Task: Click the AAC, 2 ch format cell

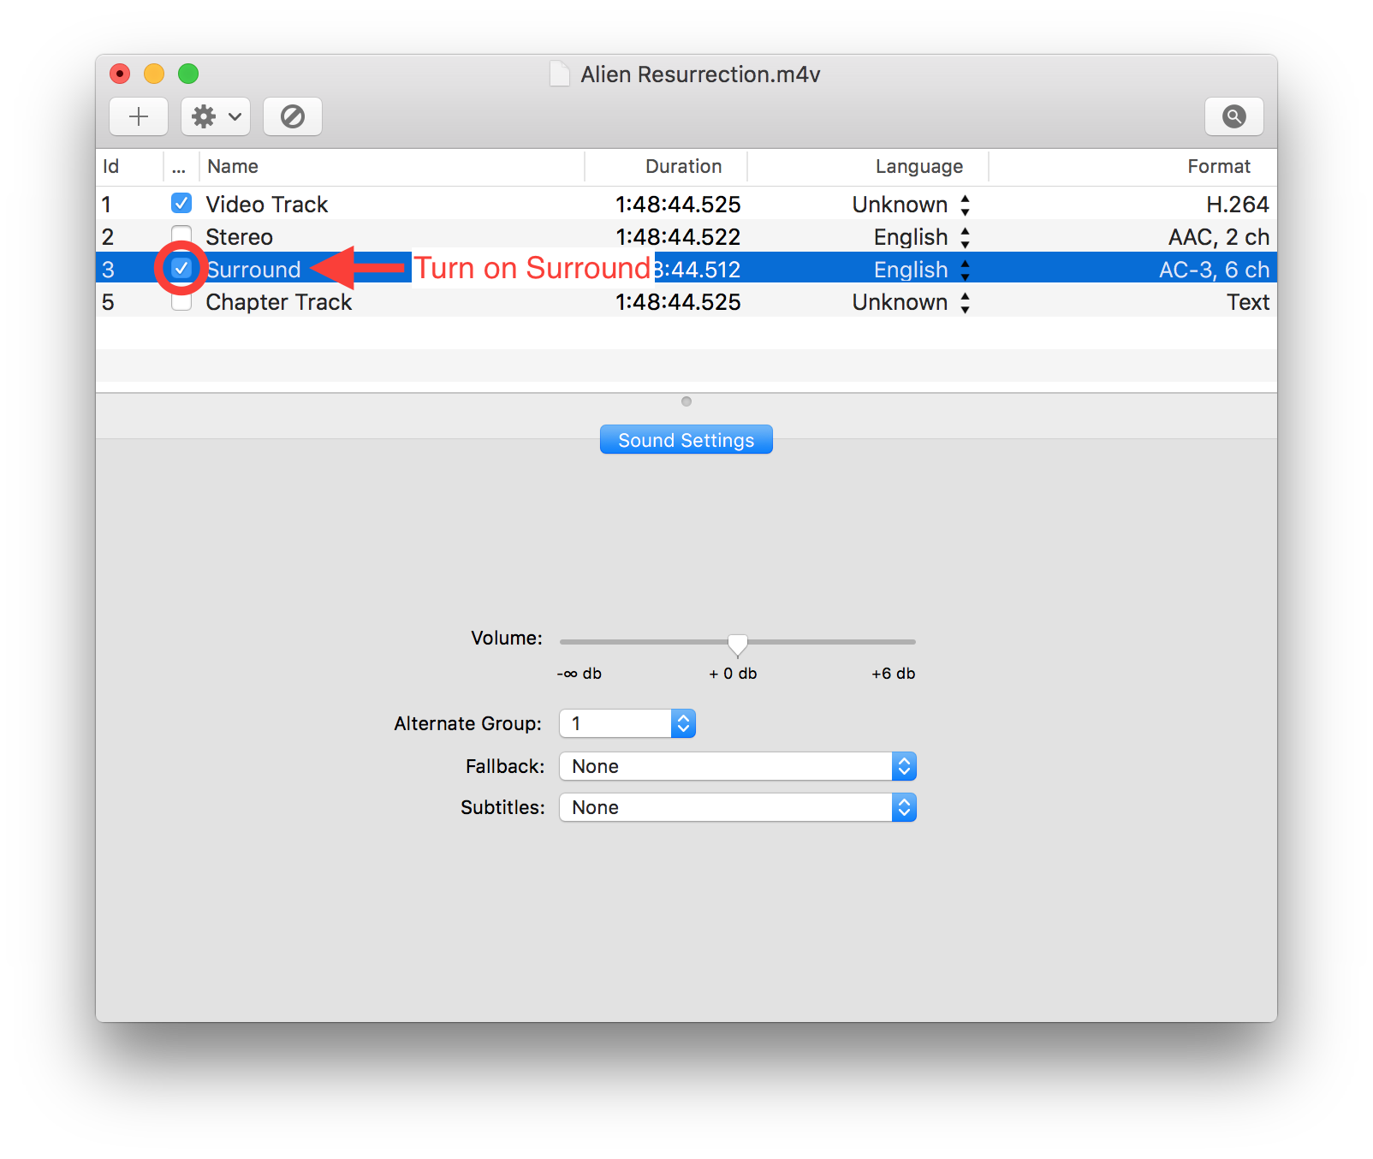Action: click(1219, 237)
